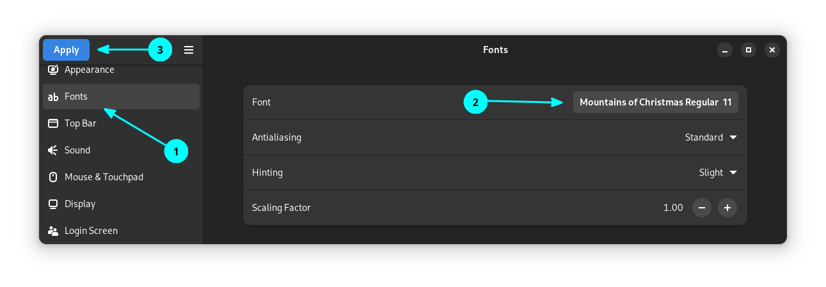Click the Appearance sidebar icon
Image resolution: width=826 pixels, height=287 pixels.
pyautogui.click(x=54, y=70)
